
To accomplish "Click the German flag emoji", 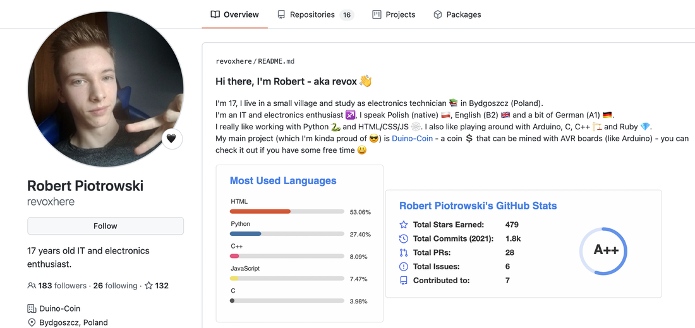I will [607, 115].
